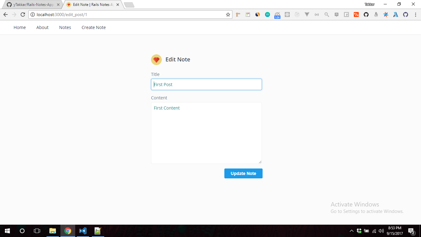Screen dimensions: 421x237
Task: Click the ruby gem logo beside Edit Note
Action: (156, 60)
